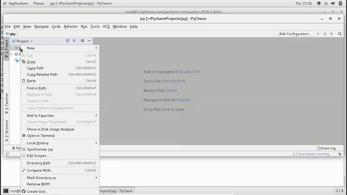Choose Copy Path
Viewport: 347px width, 195px height.
point(60,68)
